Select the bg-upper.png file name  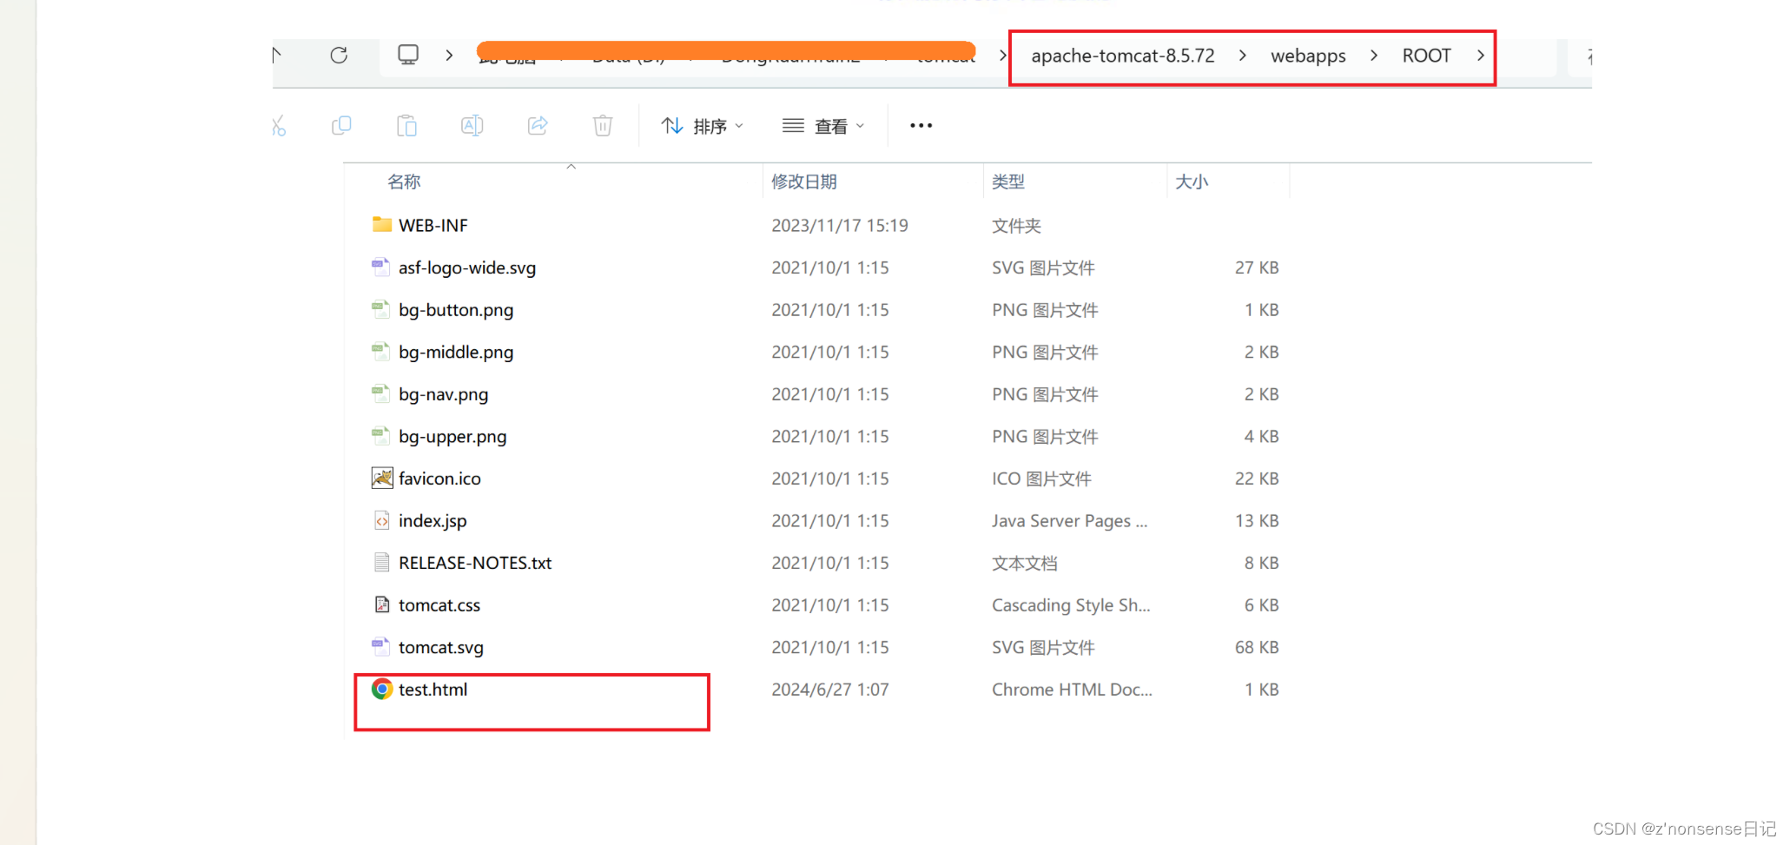pos(452,436)
